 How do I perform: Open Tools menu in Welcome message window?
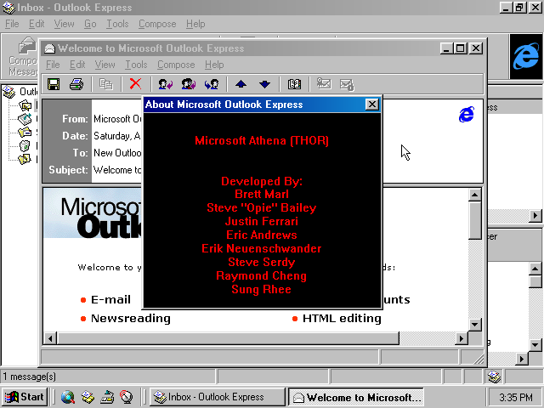[136, 65]
